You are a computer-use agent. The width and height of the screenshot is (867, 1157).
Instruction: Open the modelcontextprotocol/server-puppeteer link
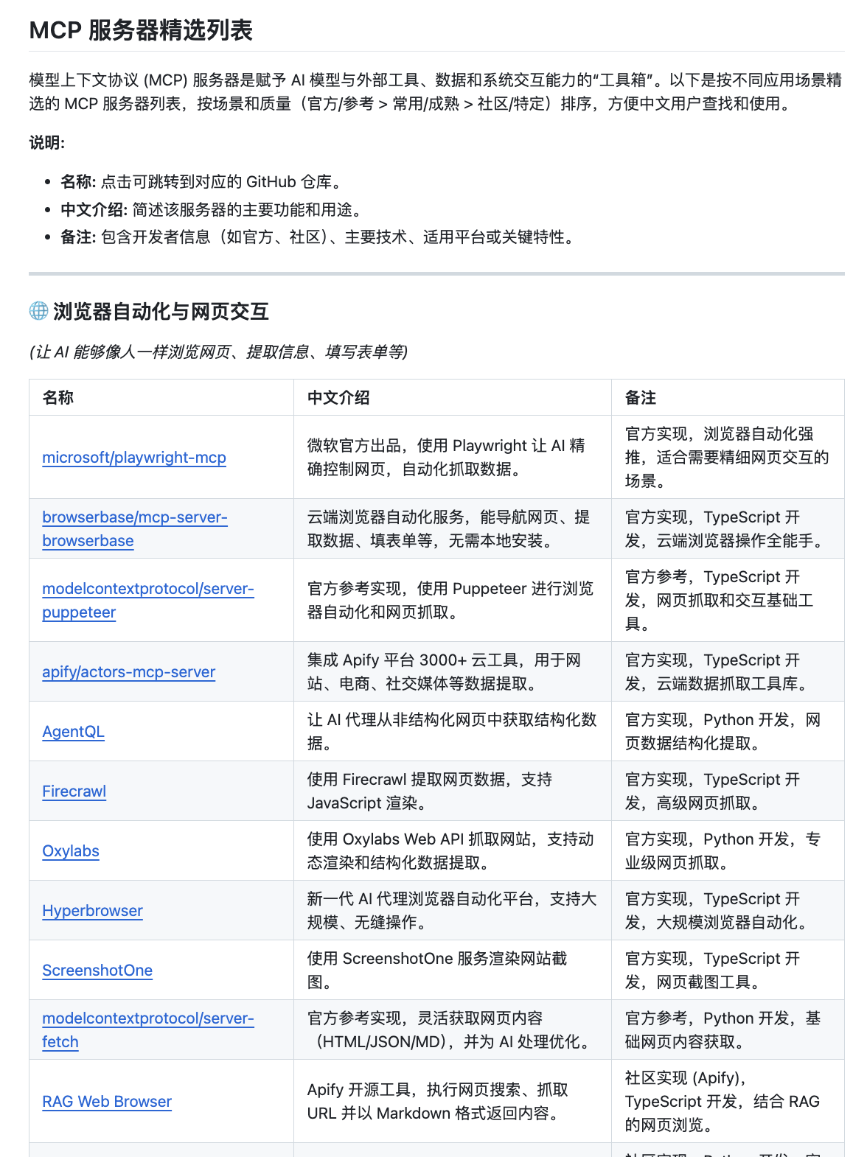tap(148, 601)
